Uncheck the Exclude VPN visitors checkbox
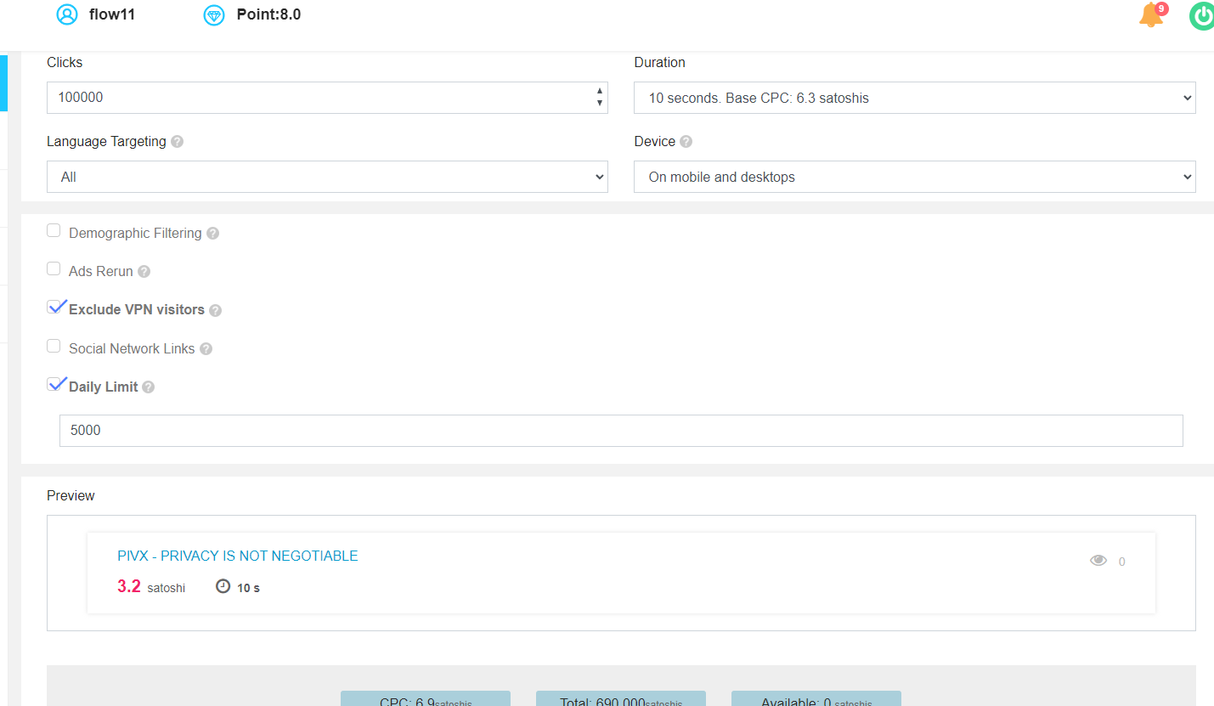The width and height of the screenshot is (1214, 706). click(x=55, y=308)
